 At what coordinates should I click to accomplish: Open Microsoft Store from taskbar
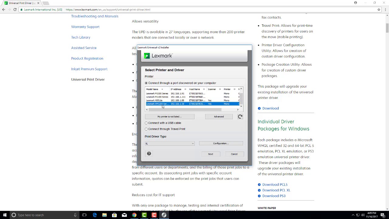[x=114, y=215]
